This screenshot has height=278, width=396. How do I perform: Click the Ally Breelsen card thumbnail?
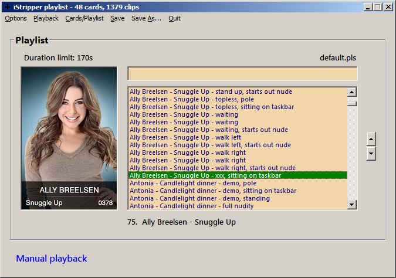[69, 138]
